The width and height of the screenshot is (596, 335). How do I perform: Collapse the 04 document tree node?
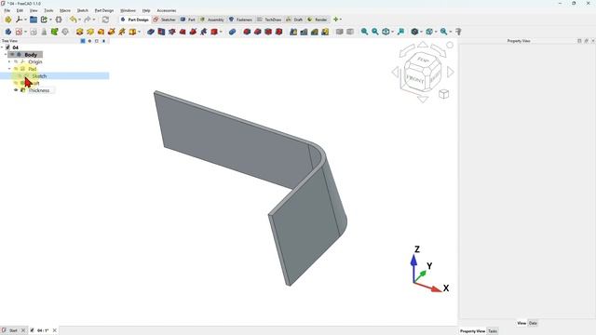pos(2,47)
